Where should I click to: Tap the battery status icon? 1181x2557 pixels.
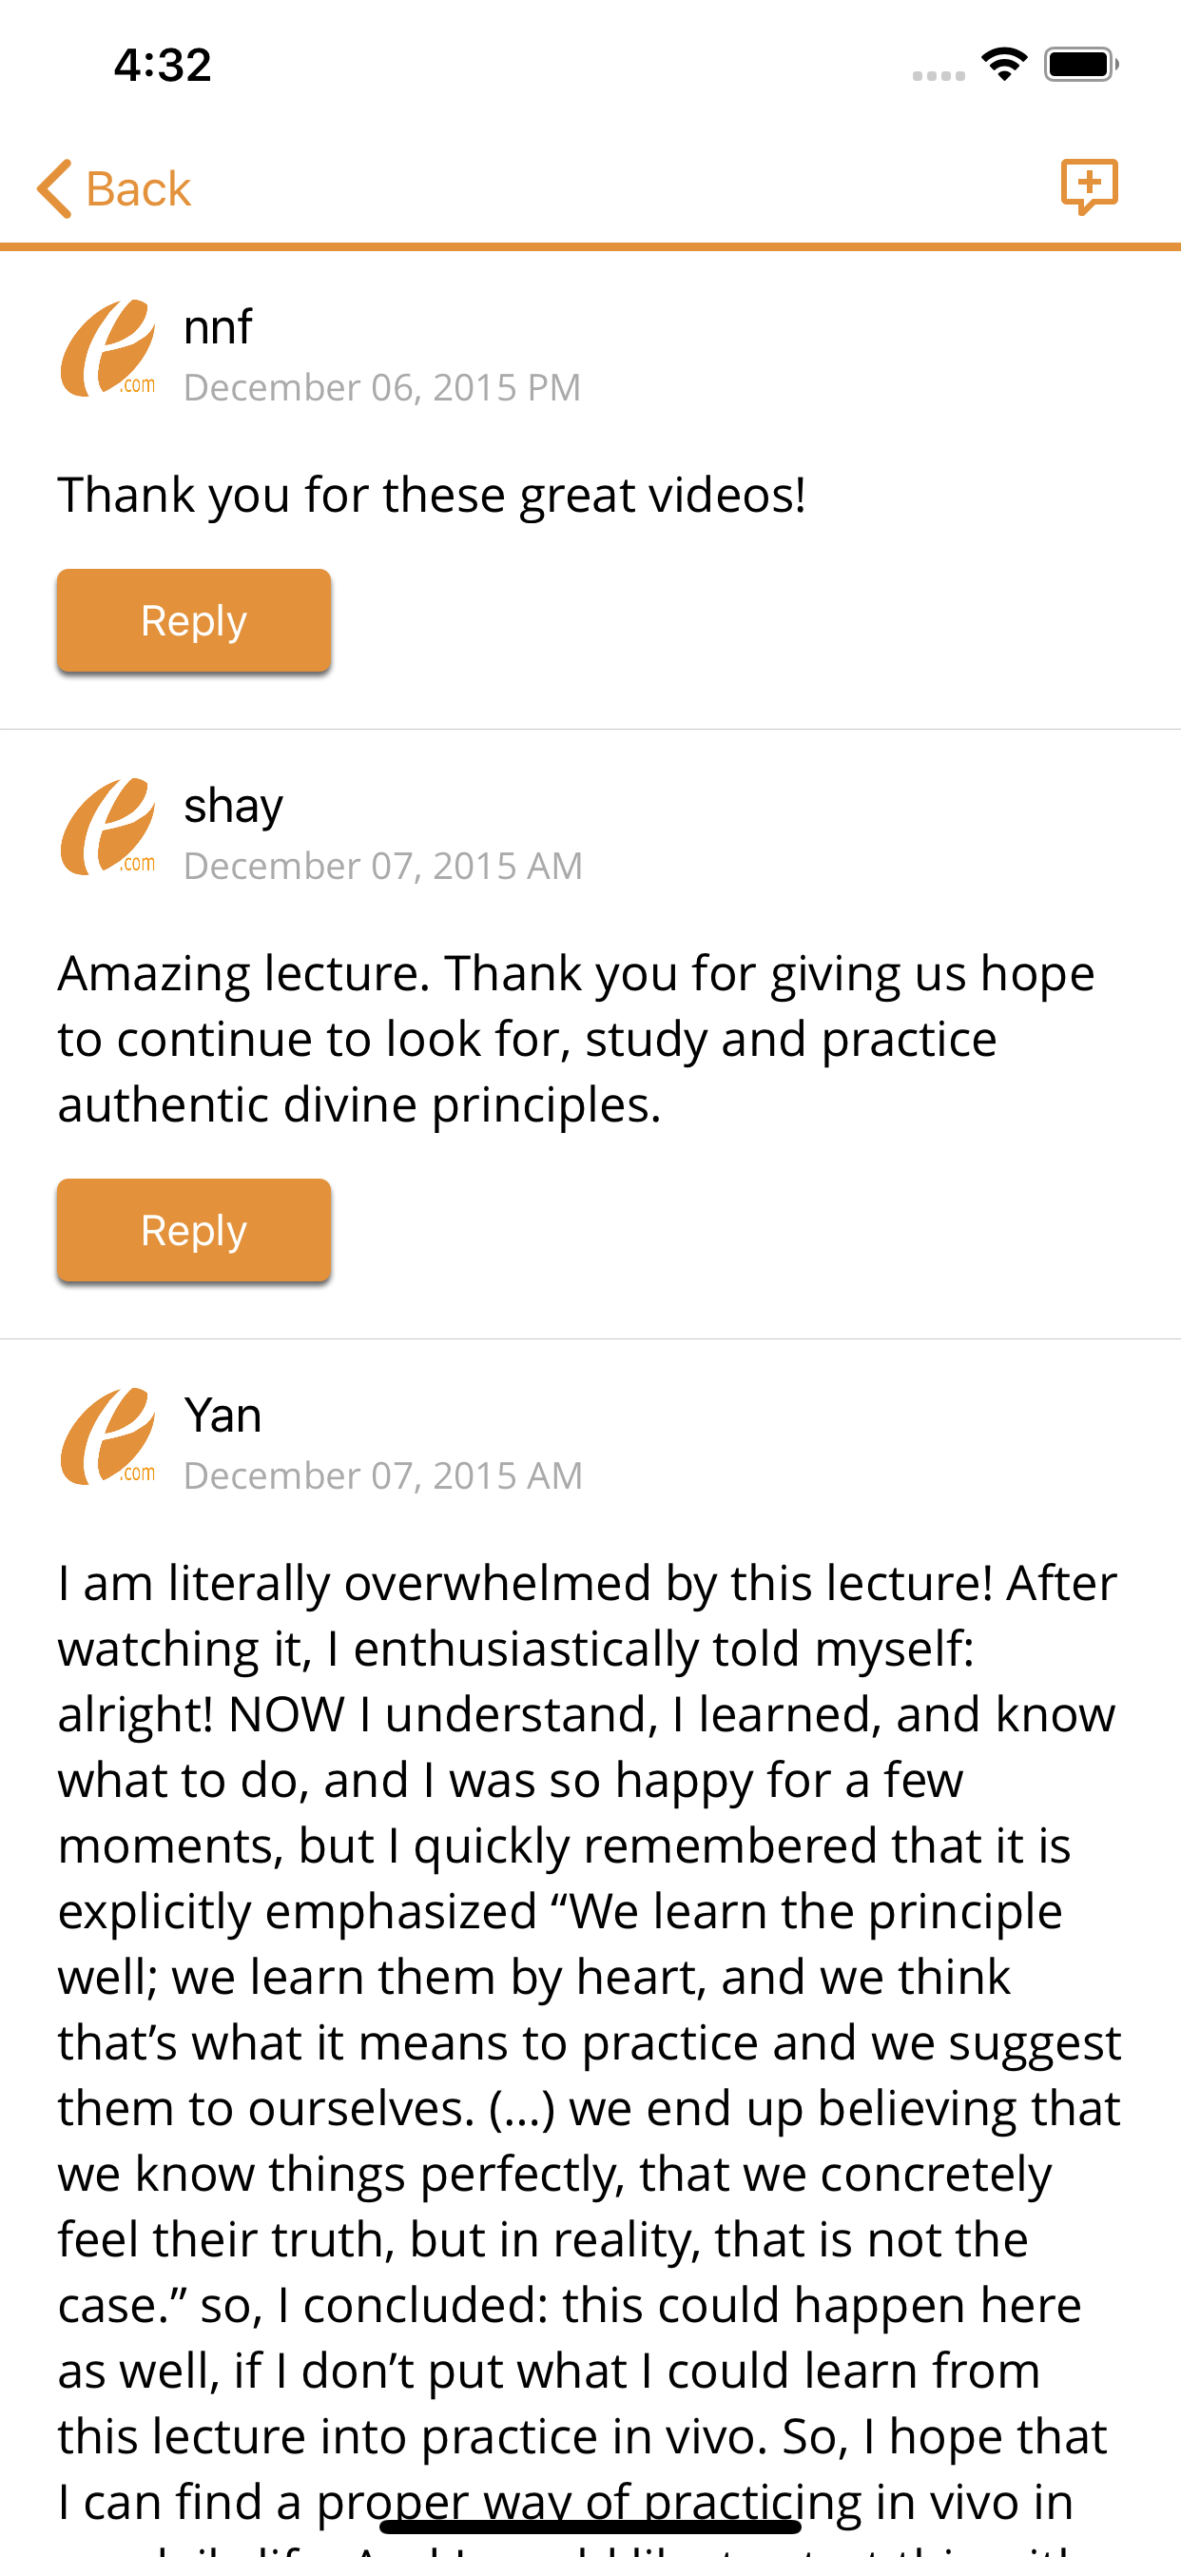tap(1082, 65)
